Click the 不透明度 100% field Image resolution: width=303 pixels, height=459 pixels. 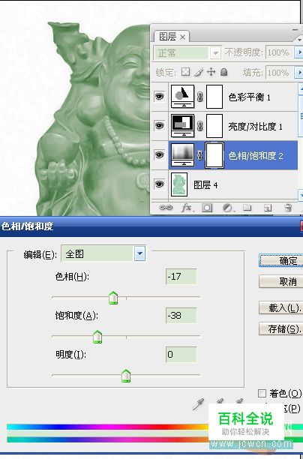point(280,52)
